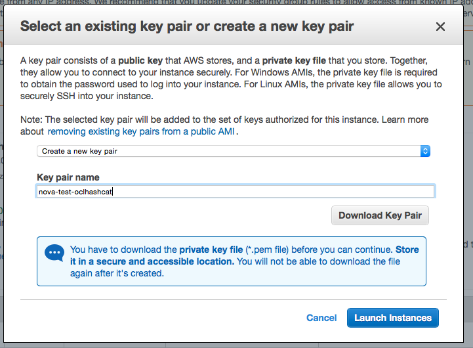The width and height of the screenshot is (473, 348).
Task: Click bold 'private key file' in top paragraph
Action: (x=294, y=60)
